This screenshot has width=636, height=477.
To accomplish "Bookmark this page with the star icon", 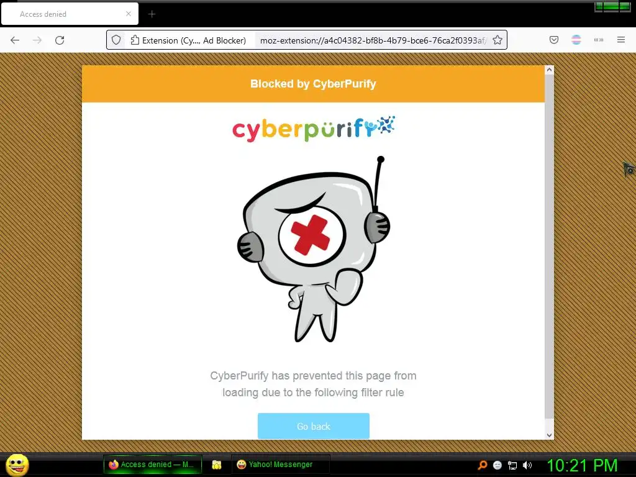I will point(497,40).
